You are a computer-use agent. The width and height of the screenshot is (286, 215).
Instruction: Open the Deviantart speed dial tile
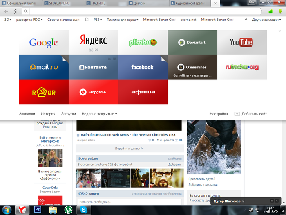pos(192,43)
